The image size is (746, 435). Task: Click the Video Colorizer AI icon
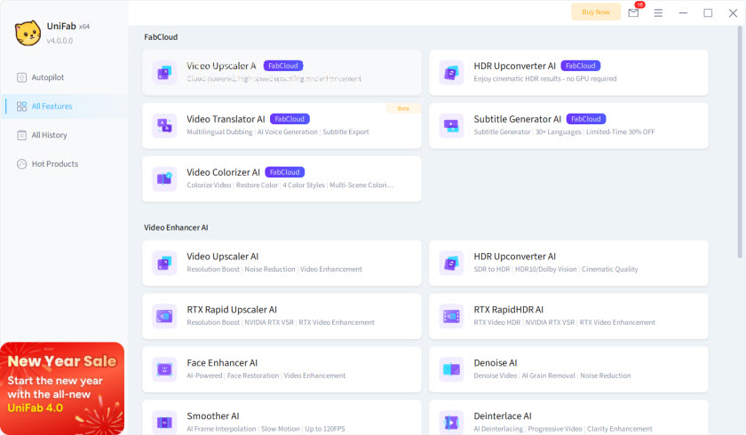click(164, 178)
